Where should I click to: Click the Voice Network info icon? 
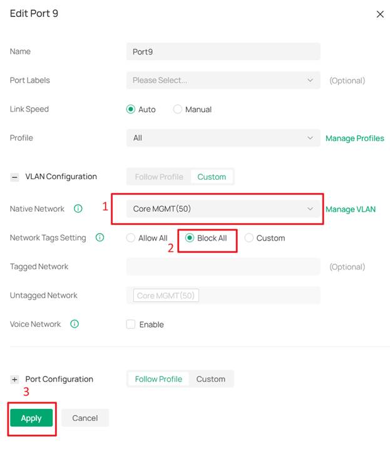coord(74,324)
